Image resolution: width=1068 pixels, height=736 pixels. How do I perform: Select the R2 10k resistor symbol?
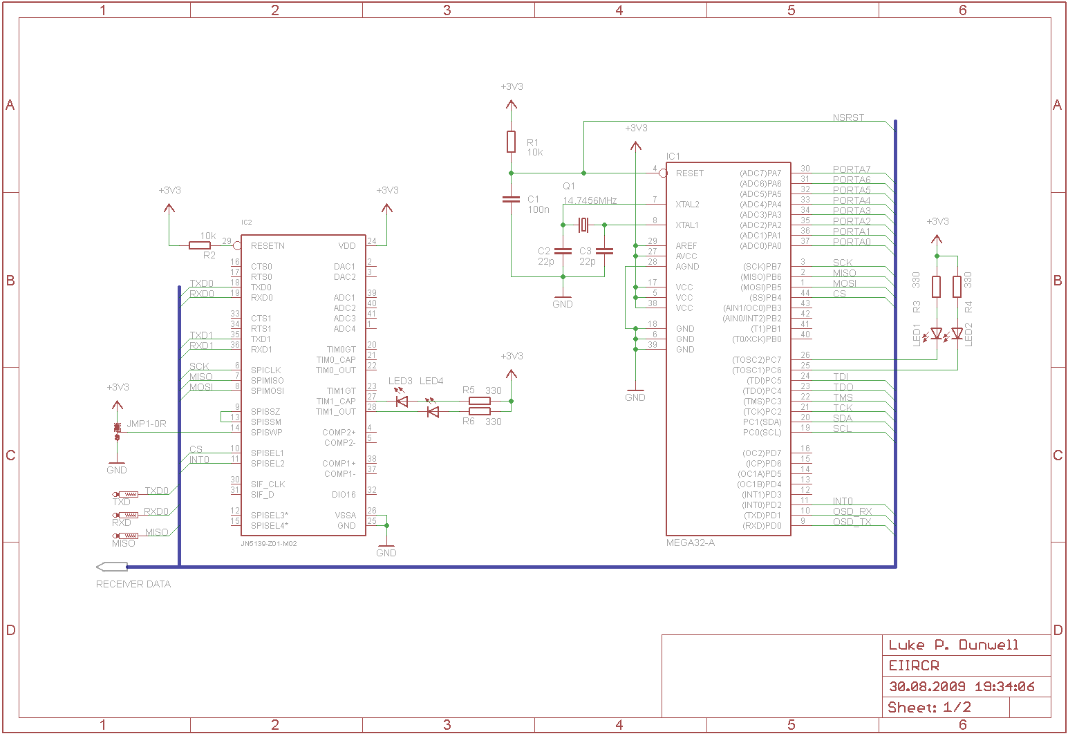point(200,245)
